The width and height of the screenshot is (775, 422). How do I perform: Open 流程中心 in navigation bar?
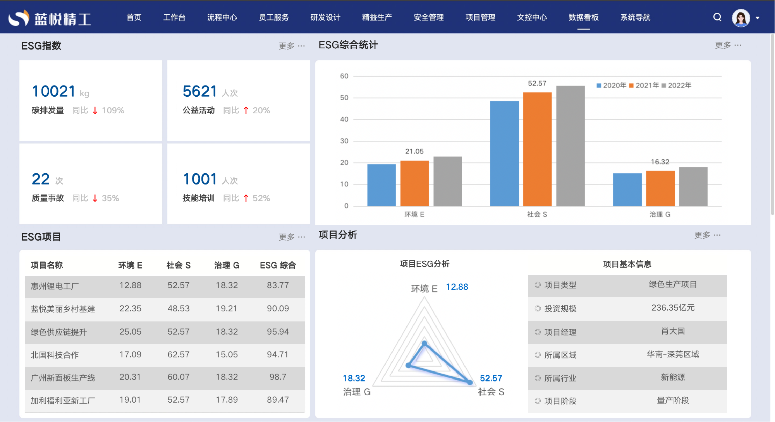(x=222, y=17)
